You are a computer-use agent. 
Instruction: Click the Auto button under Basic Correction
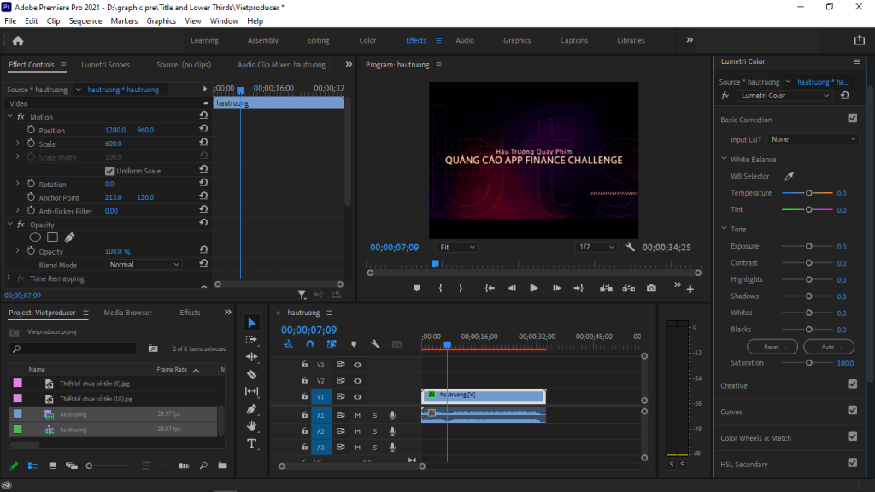pos(827,346)
